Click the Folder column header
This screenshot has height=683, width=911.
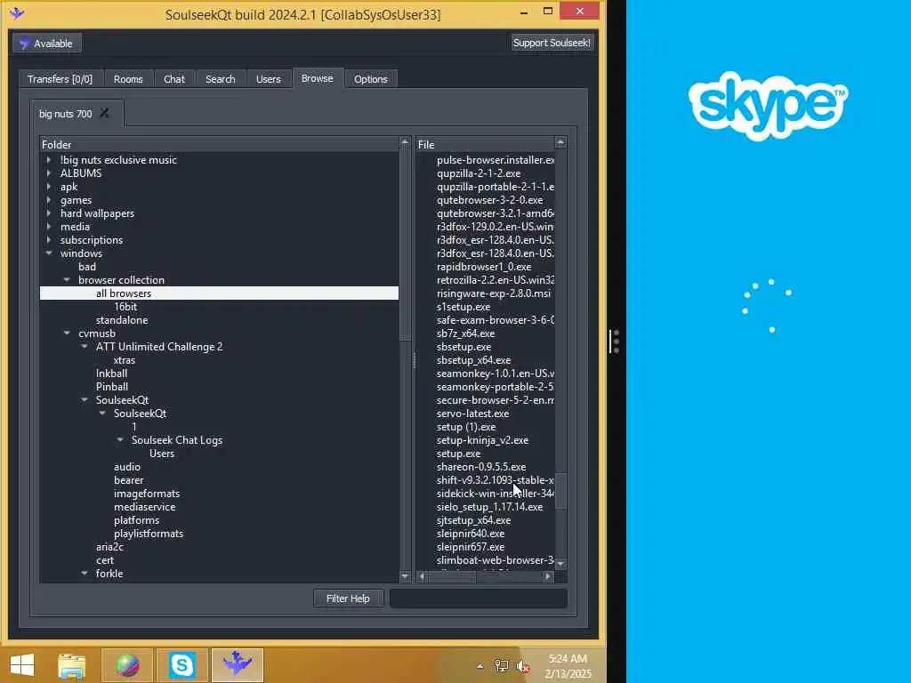pos(219,145)
